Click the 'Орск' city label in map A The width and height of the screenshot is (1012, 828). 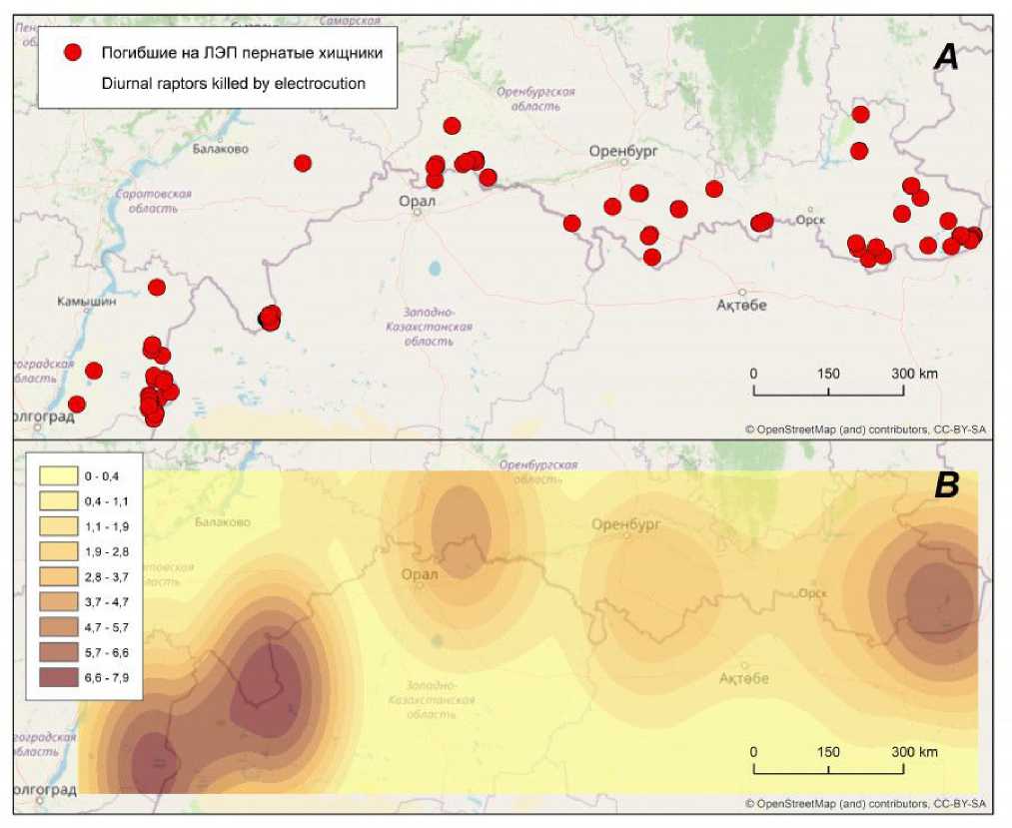tap(810, 220)
